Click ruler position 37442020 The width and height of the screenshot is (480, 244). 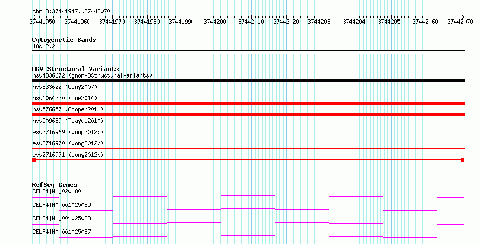tap(286, 22)
